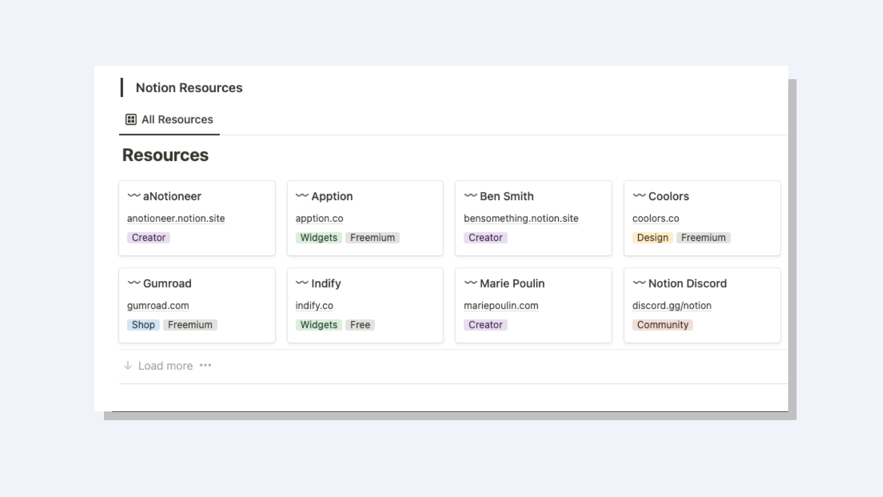Open the indify.co link
This screenshot has width=883, height=497.
(x=314, y=306)
